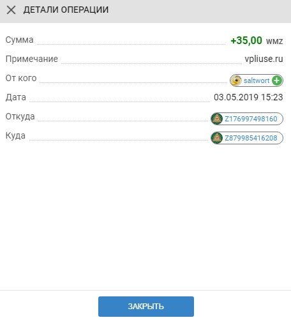The image size is (291, 320).
Task: Select the 03.05.2019 15:23 date value
Action: click(x=248, y=97)
